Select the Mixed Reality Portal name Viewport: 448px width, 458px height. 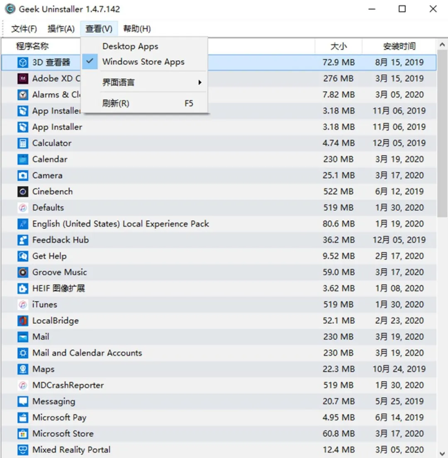pyautogui.click(x=71, y=450)
